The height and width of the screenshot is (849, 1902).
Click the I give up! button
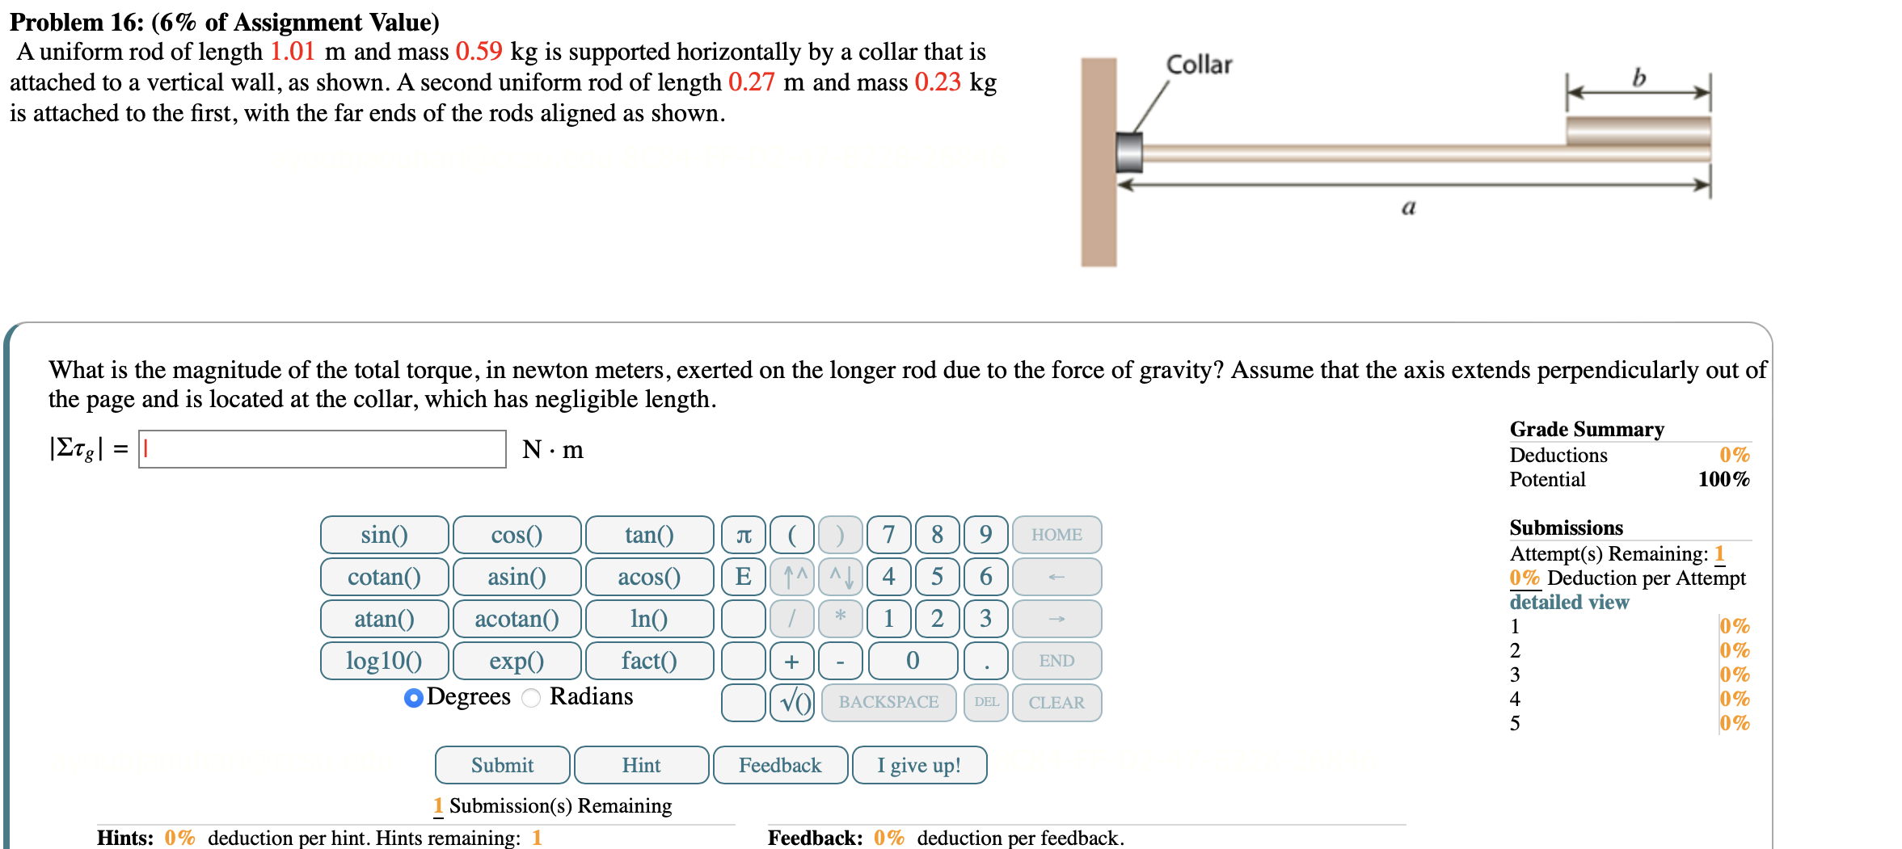point(919,765)
